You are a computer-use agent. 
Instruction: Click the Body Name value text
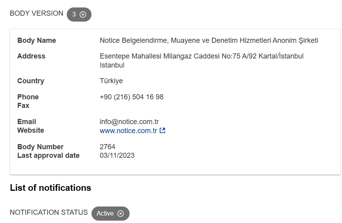209,40
